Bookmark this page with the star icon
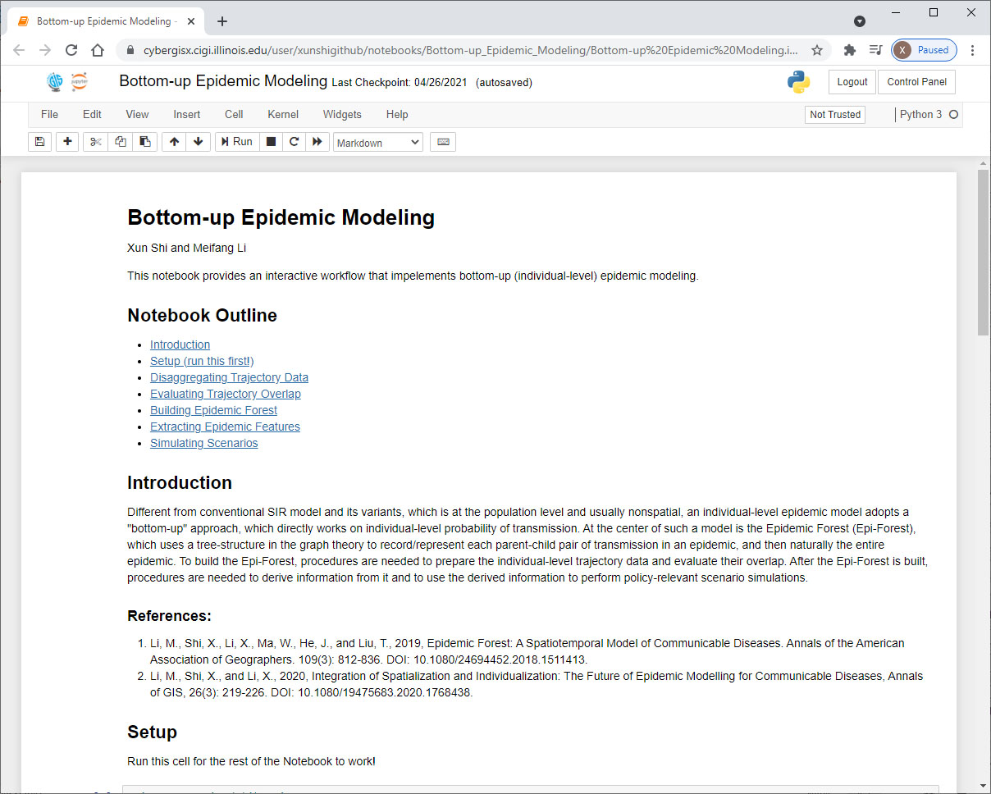This screenshot has width=991, height=794. coord(817,50)
